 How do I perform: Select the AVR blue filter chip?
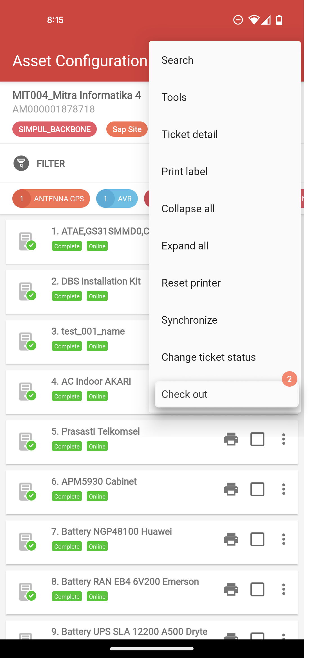point(117,199)
